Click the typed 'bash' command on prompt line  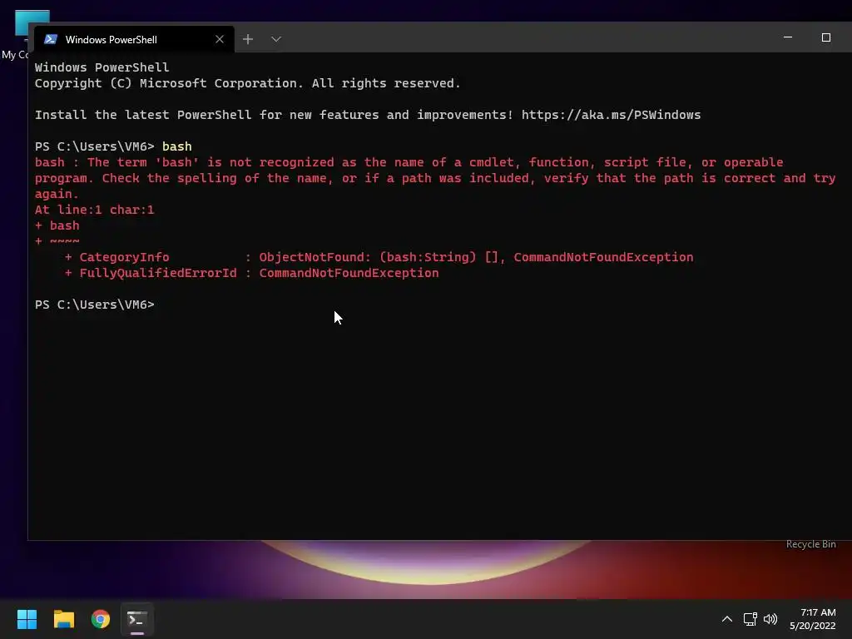click(x=177, y=146)
